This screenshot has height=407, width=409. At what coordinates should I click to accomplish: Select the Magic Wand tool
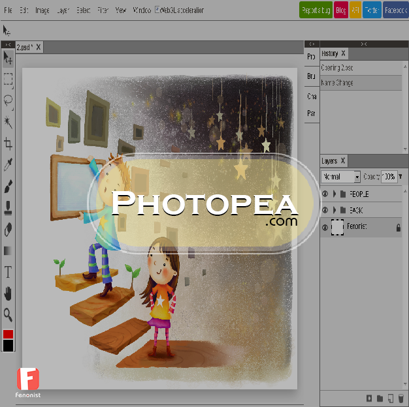(8, 122)
